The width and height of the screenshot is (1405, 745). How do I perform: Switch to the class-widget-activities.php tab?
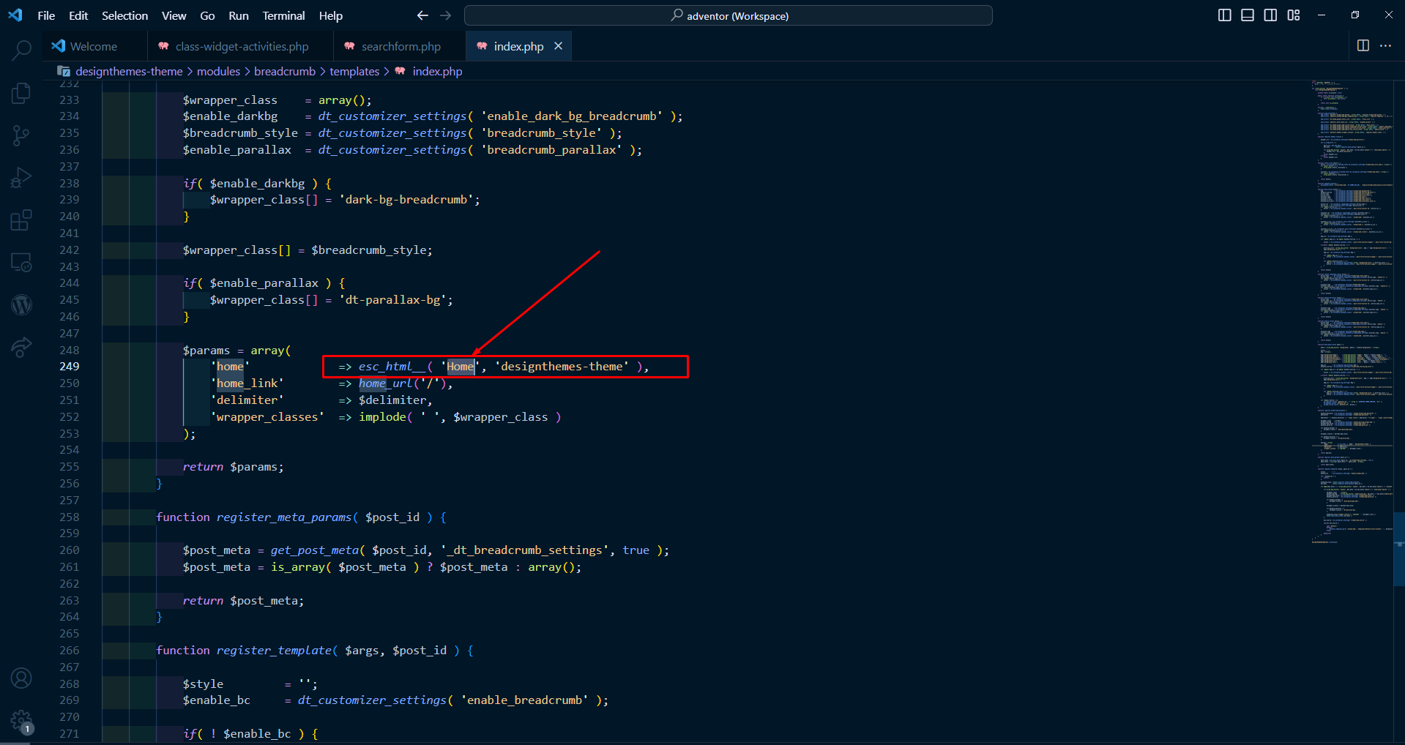(x=241, y=46)
